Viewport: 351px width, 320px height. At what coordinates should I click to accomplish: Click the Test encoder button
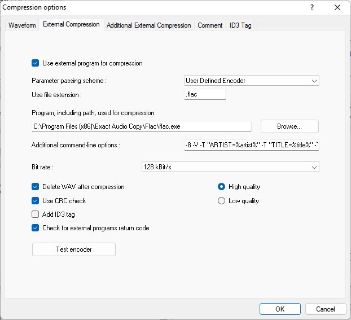74,249
